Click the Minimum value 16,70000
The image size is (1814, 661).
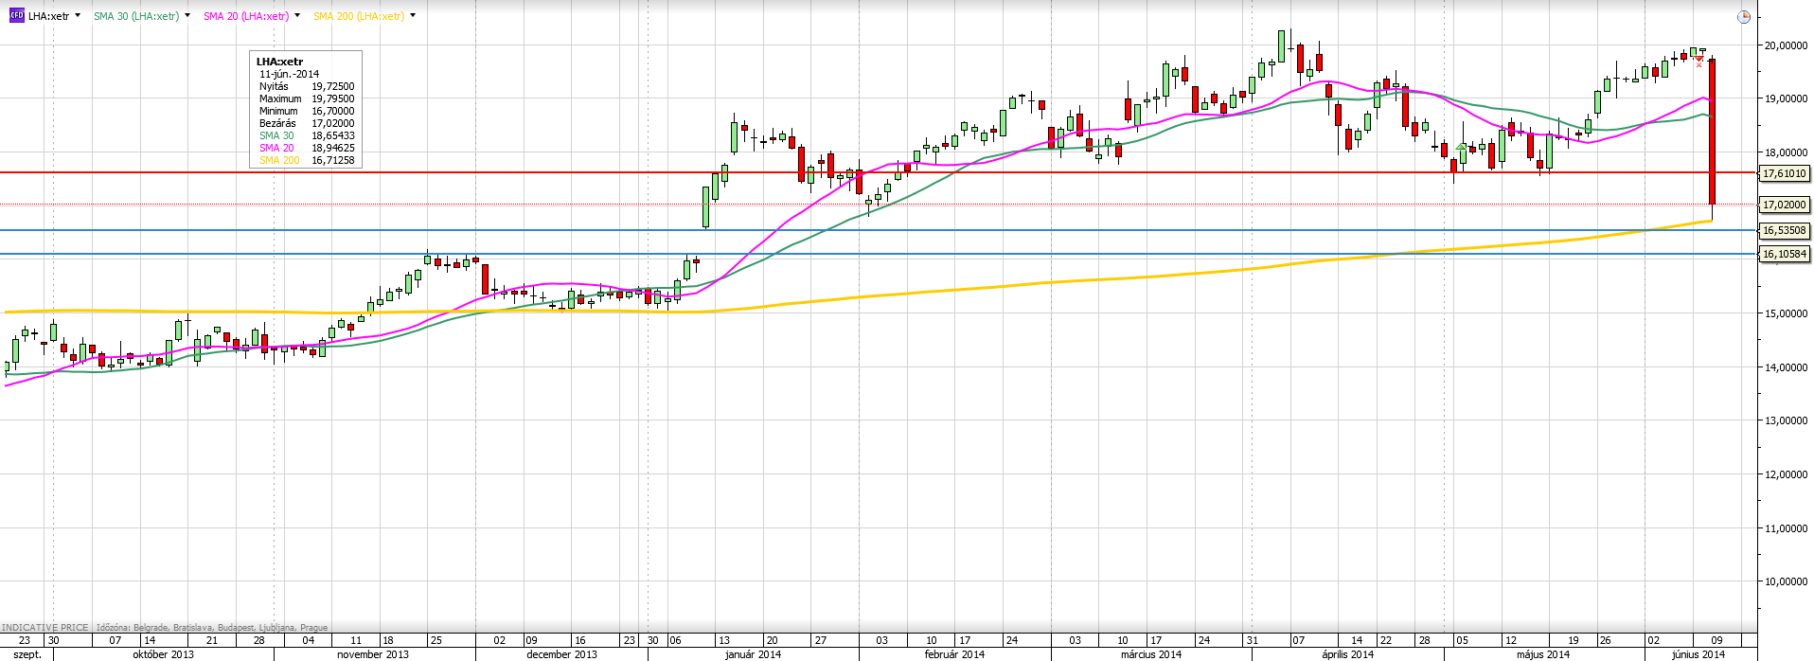coord(333,111)
